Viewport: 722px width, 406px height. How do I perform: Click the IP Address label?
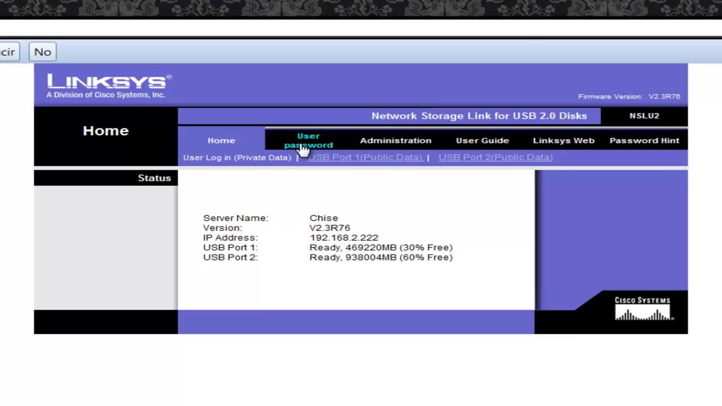230,238
